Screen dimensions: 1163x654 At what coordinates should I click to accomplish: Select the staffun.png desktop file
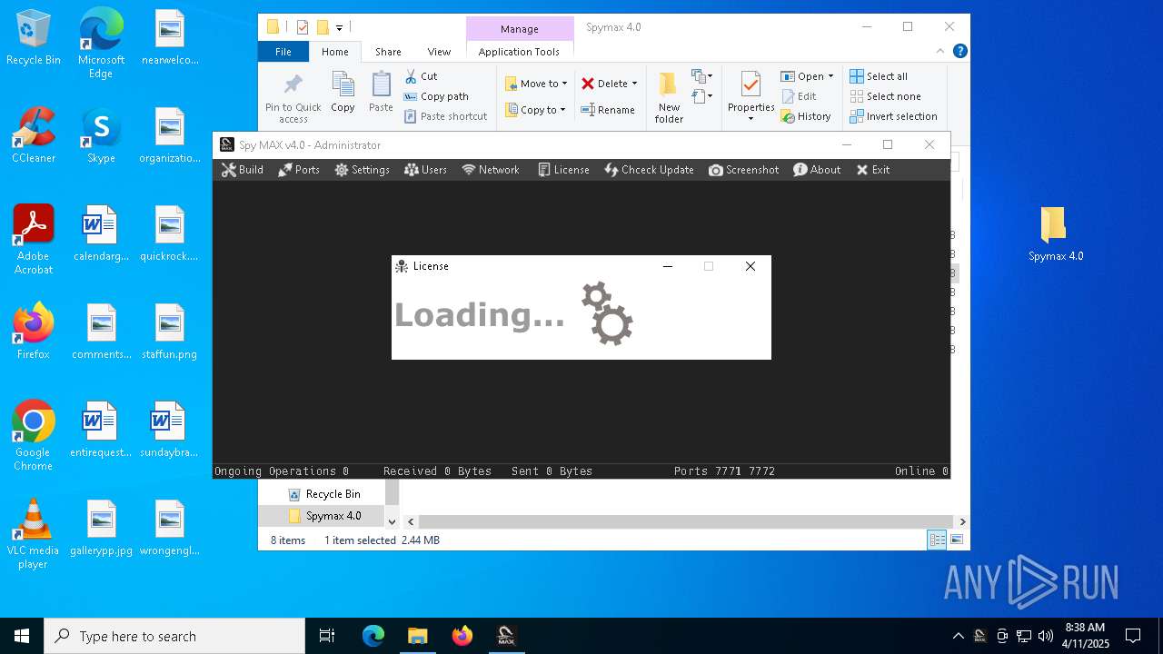[169, 332]
